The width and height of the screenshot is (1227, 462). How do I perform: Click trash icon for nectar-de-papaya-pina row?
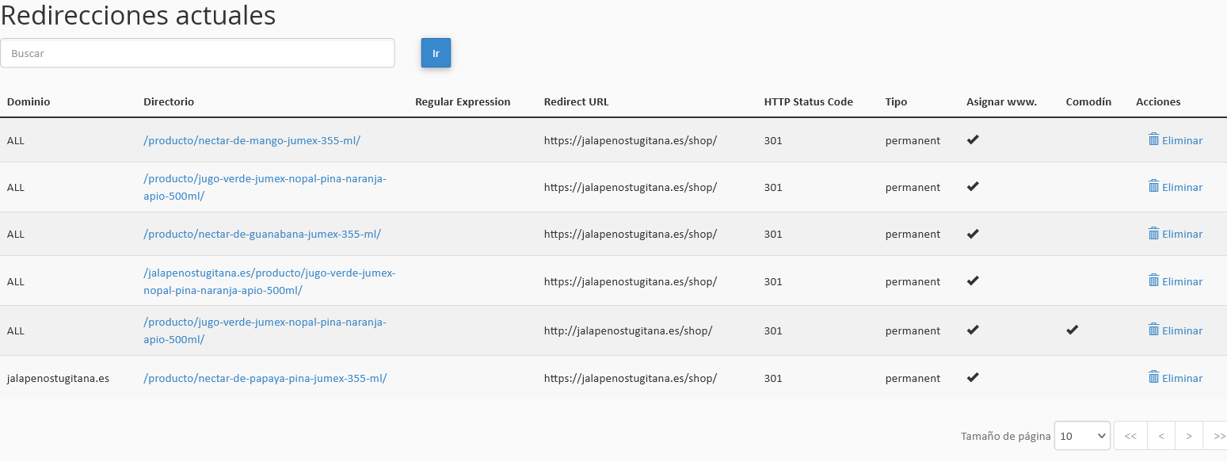1153,377
